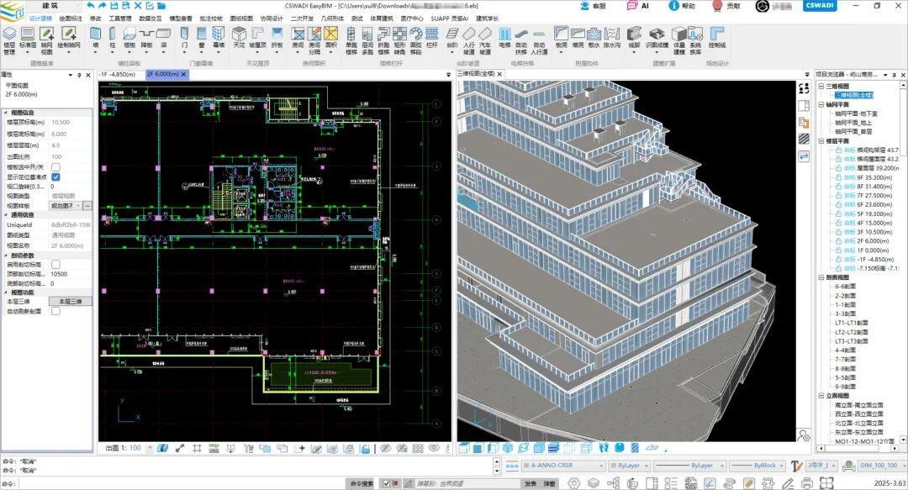Screen dimensions: 908x490
Task: Select the 自动扶梯 escalator tool
Action: point(521,40)
